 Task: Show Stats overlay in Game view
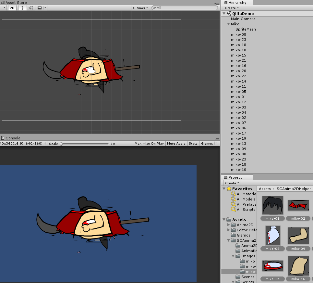pyautogui.click(x=193, y=144)
